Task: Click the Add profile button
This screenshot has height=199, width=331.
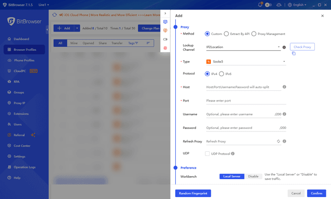Action: 64,28
